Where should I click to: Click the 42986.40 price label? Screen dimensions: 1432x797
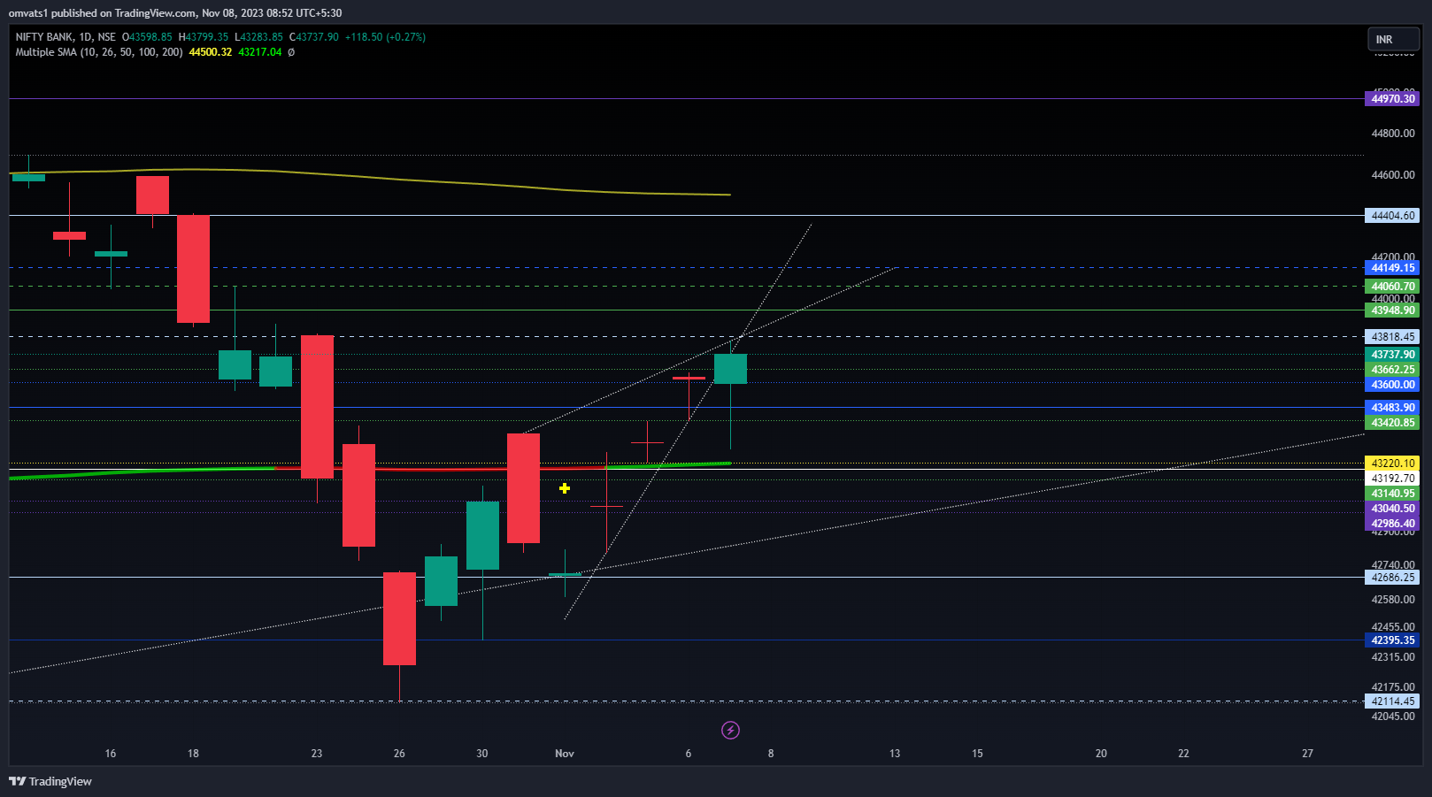(1393, 524)
